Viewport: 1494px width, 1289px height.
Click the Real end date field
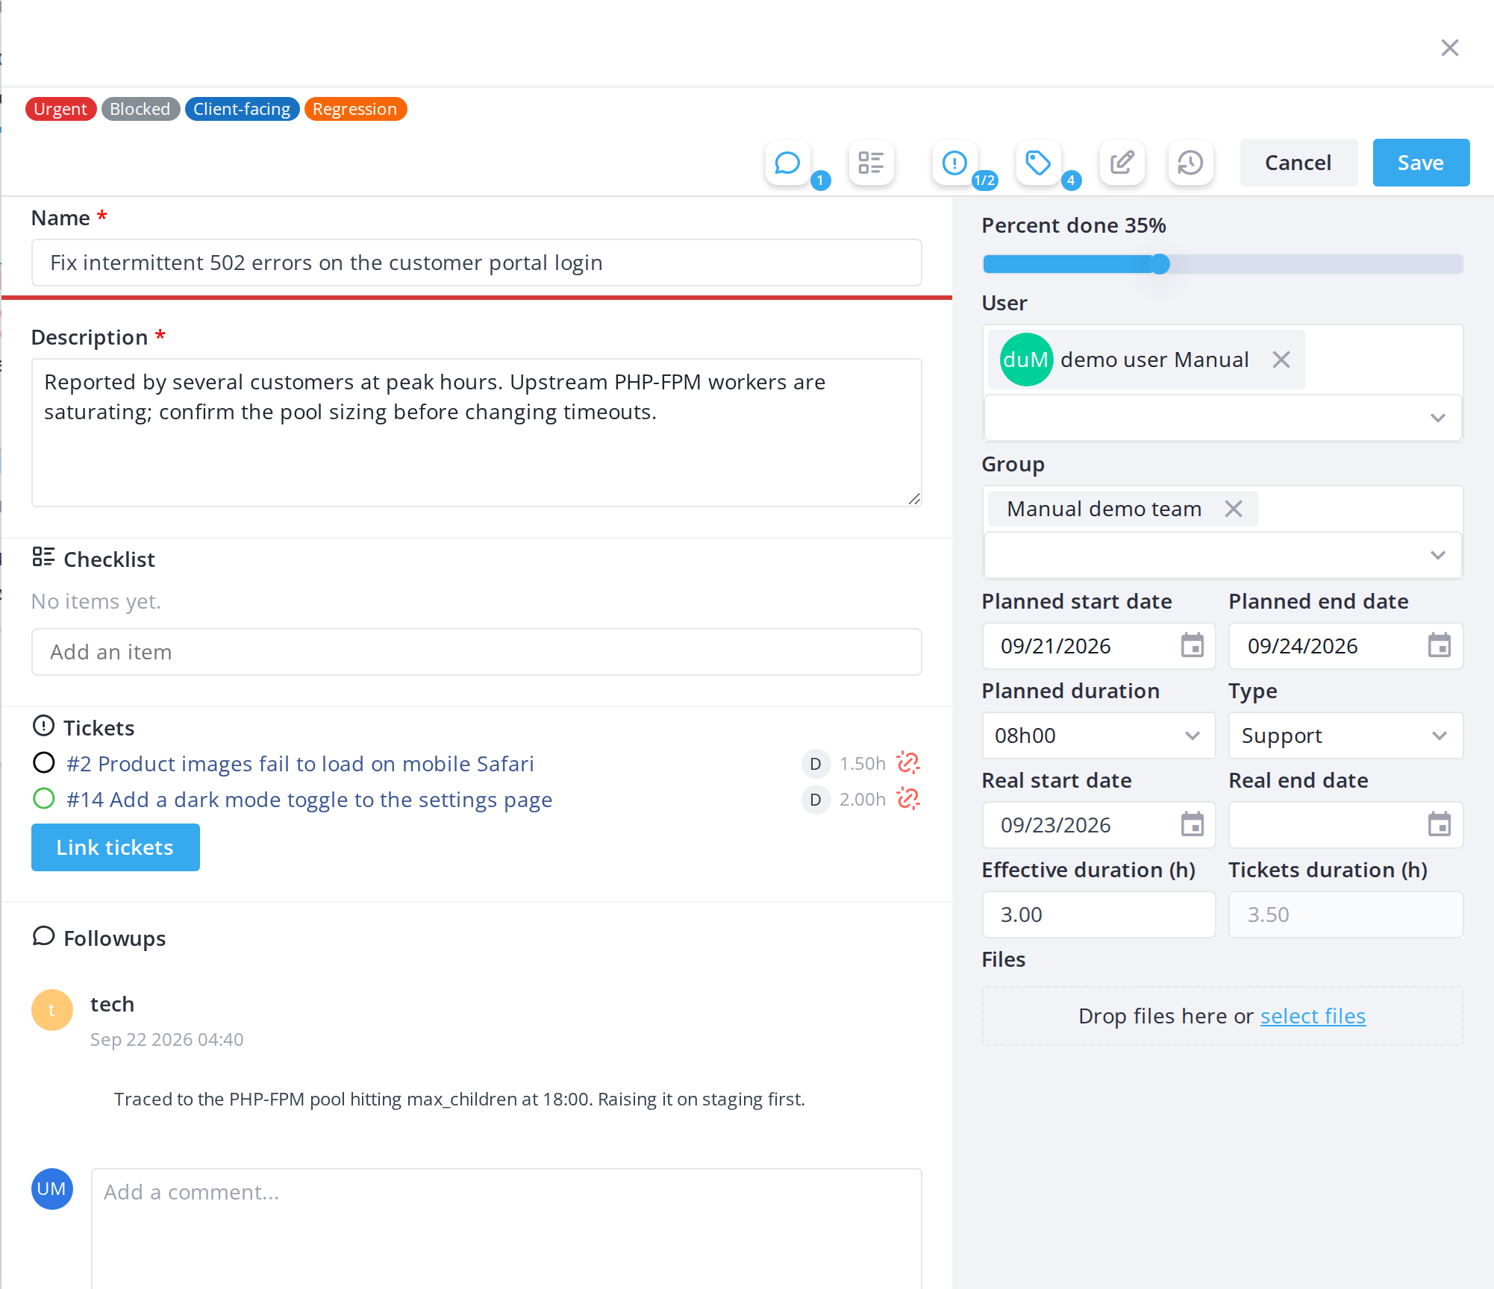point(1345,825)
